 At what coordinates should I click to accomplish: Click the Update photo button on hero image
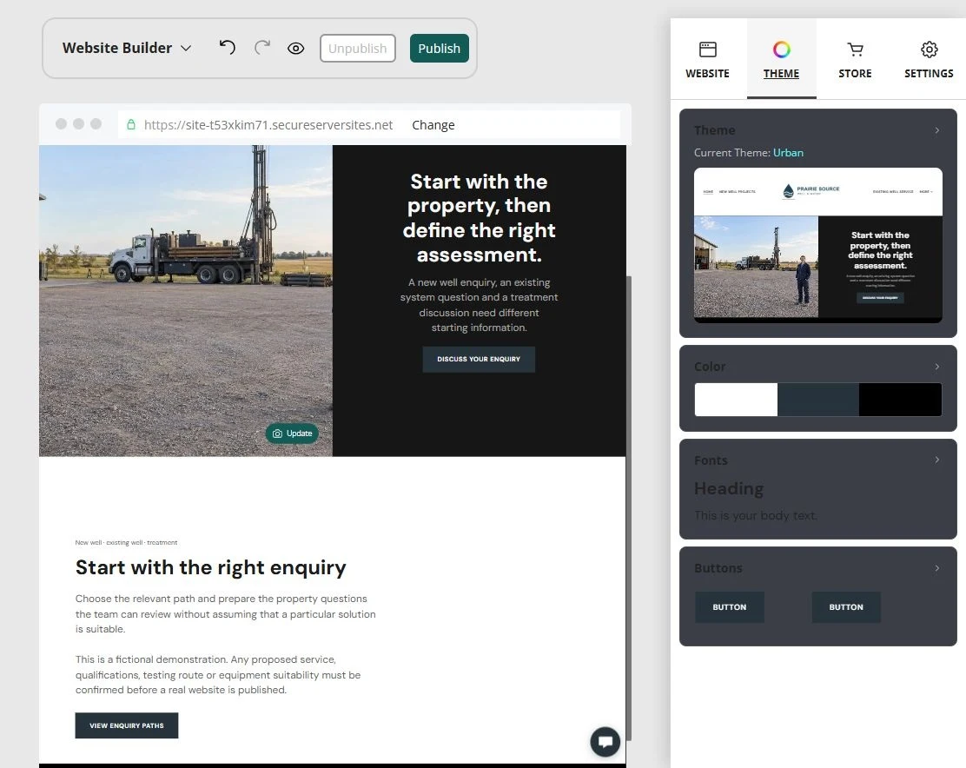coord(292,434)
